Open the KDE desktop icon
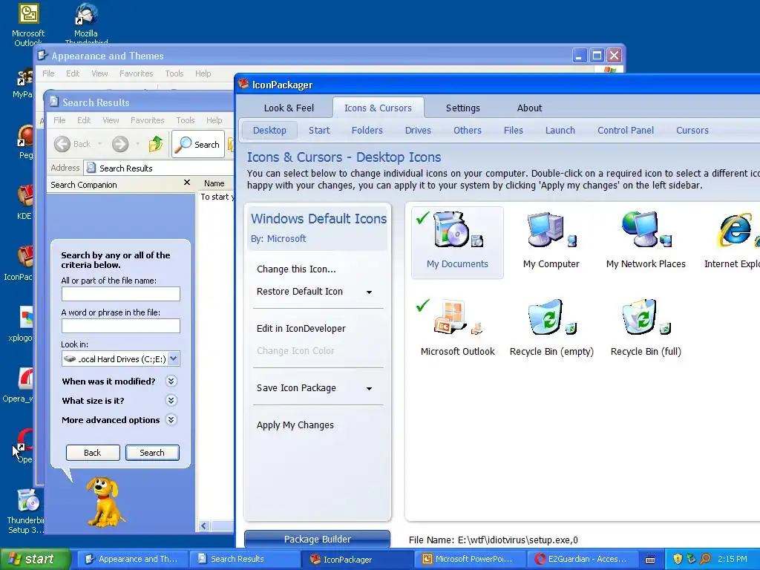Viewport: 760px width, 570px height. [x=24, y=202]
